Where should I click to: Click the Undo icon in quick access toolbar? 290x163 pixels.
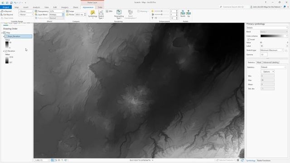(15, 3)
